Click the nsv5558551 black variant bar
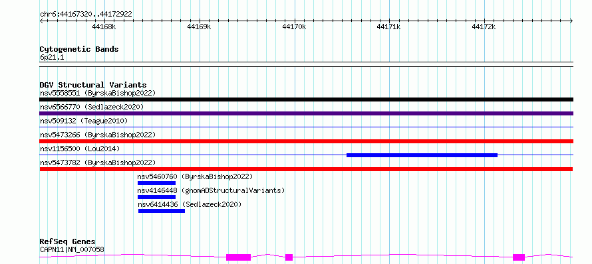Image resolution: width=592 pixels, height=264 pixels. (x=306, y=99)
